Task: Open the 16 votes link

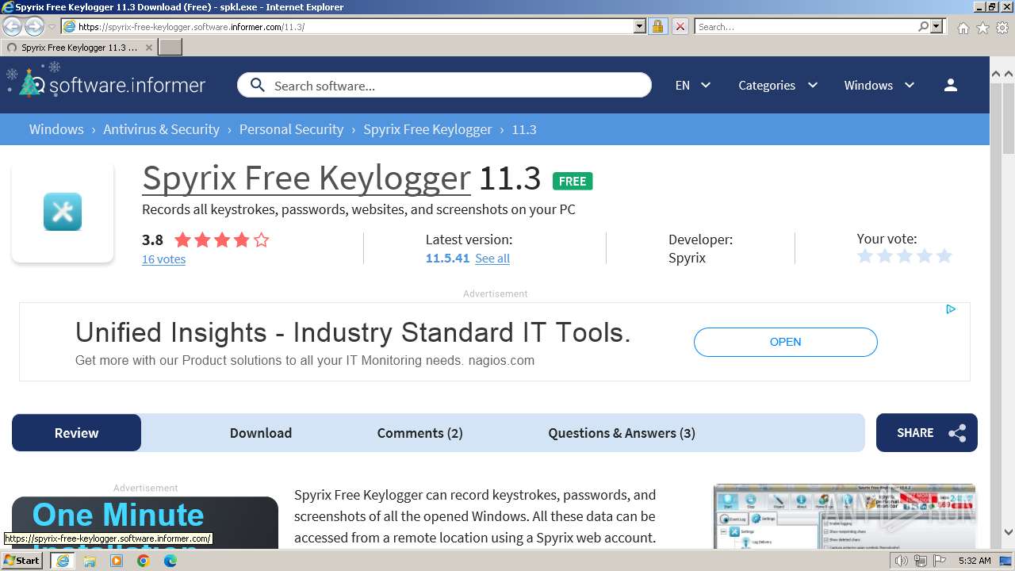Action: pyautogui.click(x=163, y=259)
